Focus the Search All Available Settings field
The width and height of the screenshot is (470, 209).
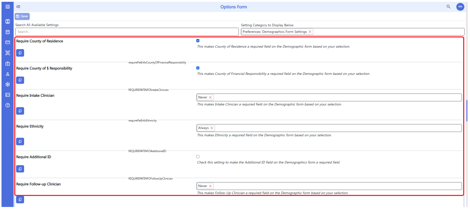pyautogui.click(x=127, y=32)
